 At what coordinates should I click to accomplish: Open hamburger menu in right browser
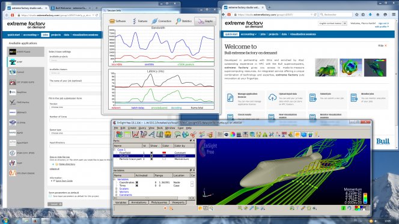click(x=394, y=15)
